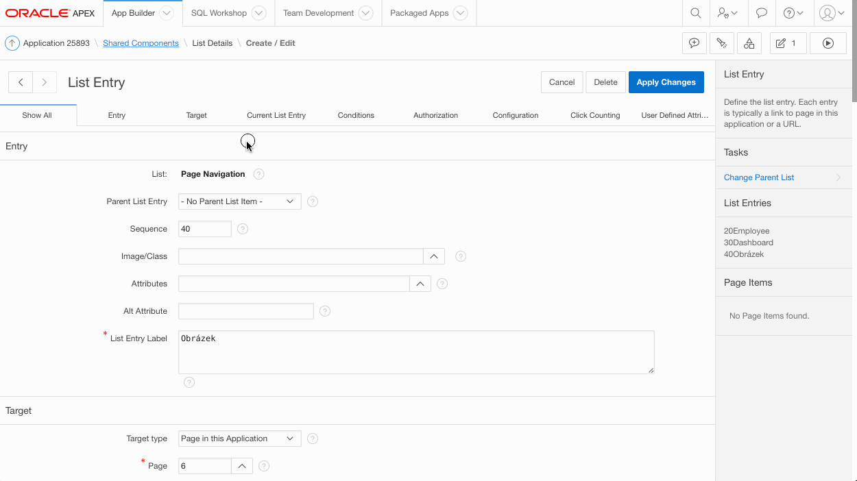The height and width of the screenshot is (481, 857).
Task: Open the SQL Workshop dropdown arrow
Action: [258, 13]
